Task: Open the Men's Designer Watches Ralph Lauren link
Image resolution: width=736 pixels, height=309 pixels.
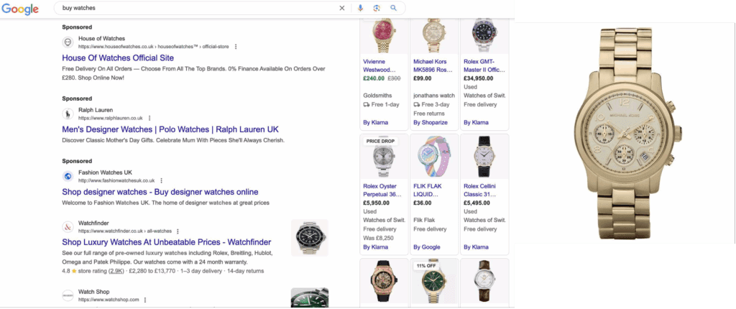Action: pos(172,129)
